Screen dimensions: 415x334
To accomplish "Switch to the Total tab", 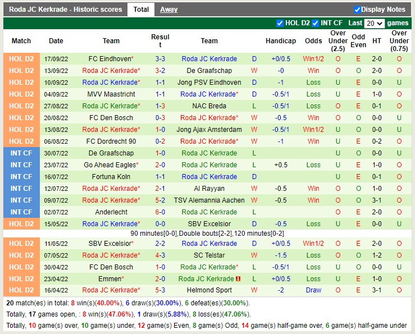I will [x=141, y=10].
